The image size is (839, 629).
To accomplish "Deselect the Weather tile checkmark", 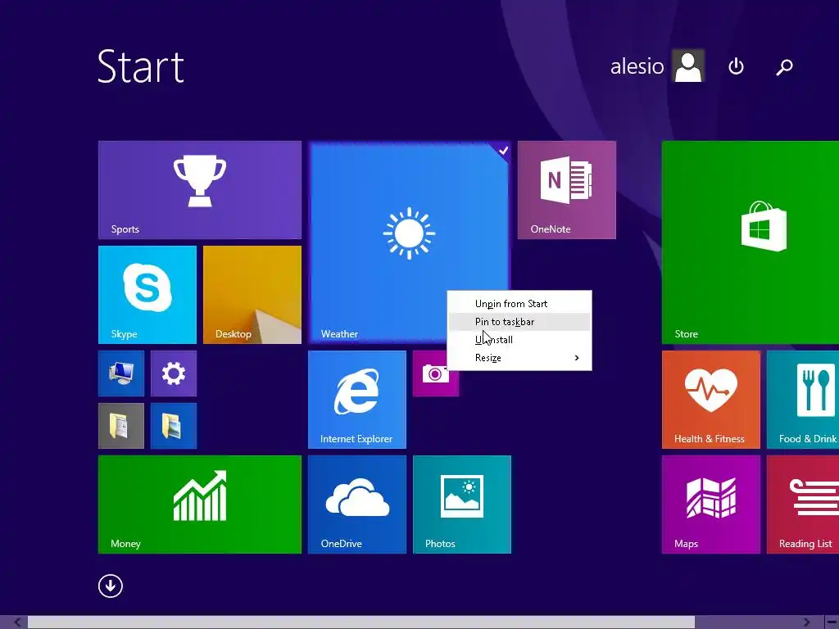I will pos(503,151).
